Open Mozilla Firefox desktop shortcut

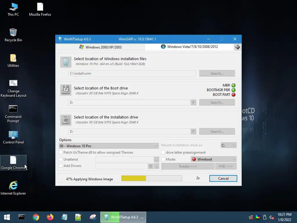click(40, 10)
